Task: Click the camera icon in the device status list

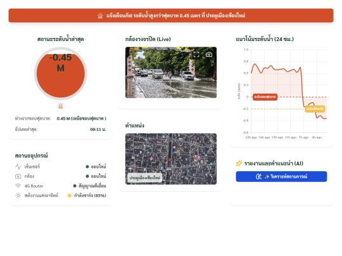Action: (x=18, y=176)
